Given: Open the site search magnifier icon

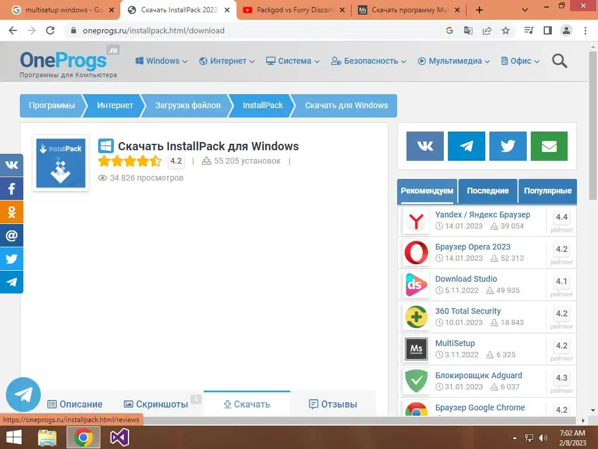Looking at the screenshot, I should coord(559,61).
